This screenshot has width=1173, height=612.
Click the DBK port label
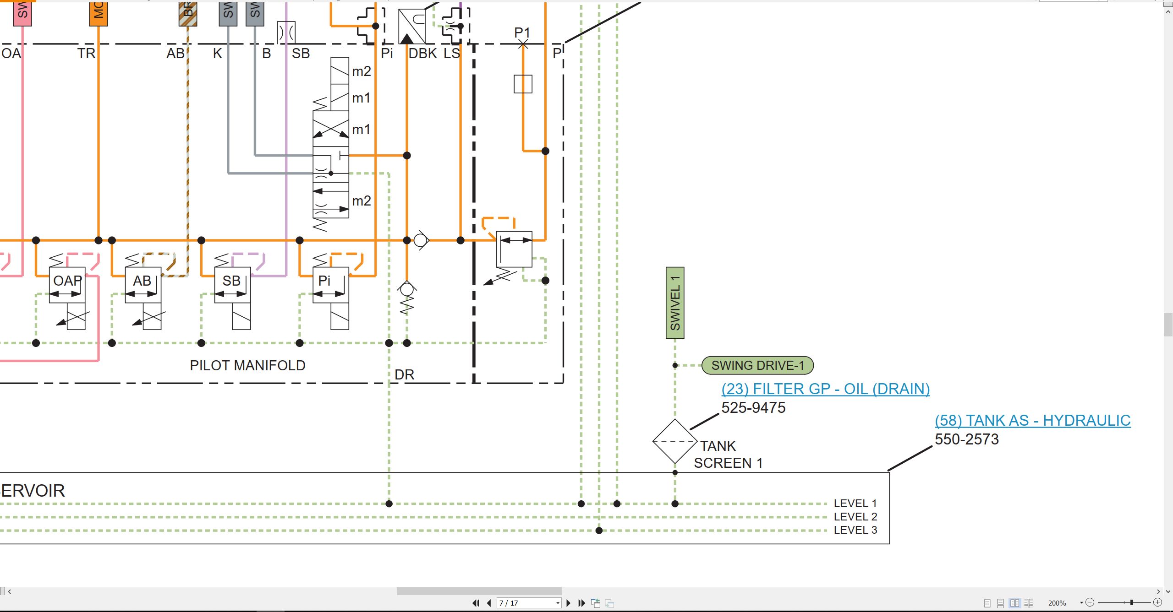(422, 54)
